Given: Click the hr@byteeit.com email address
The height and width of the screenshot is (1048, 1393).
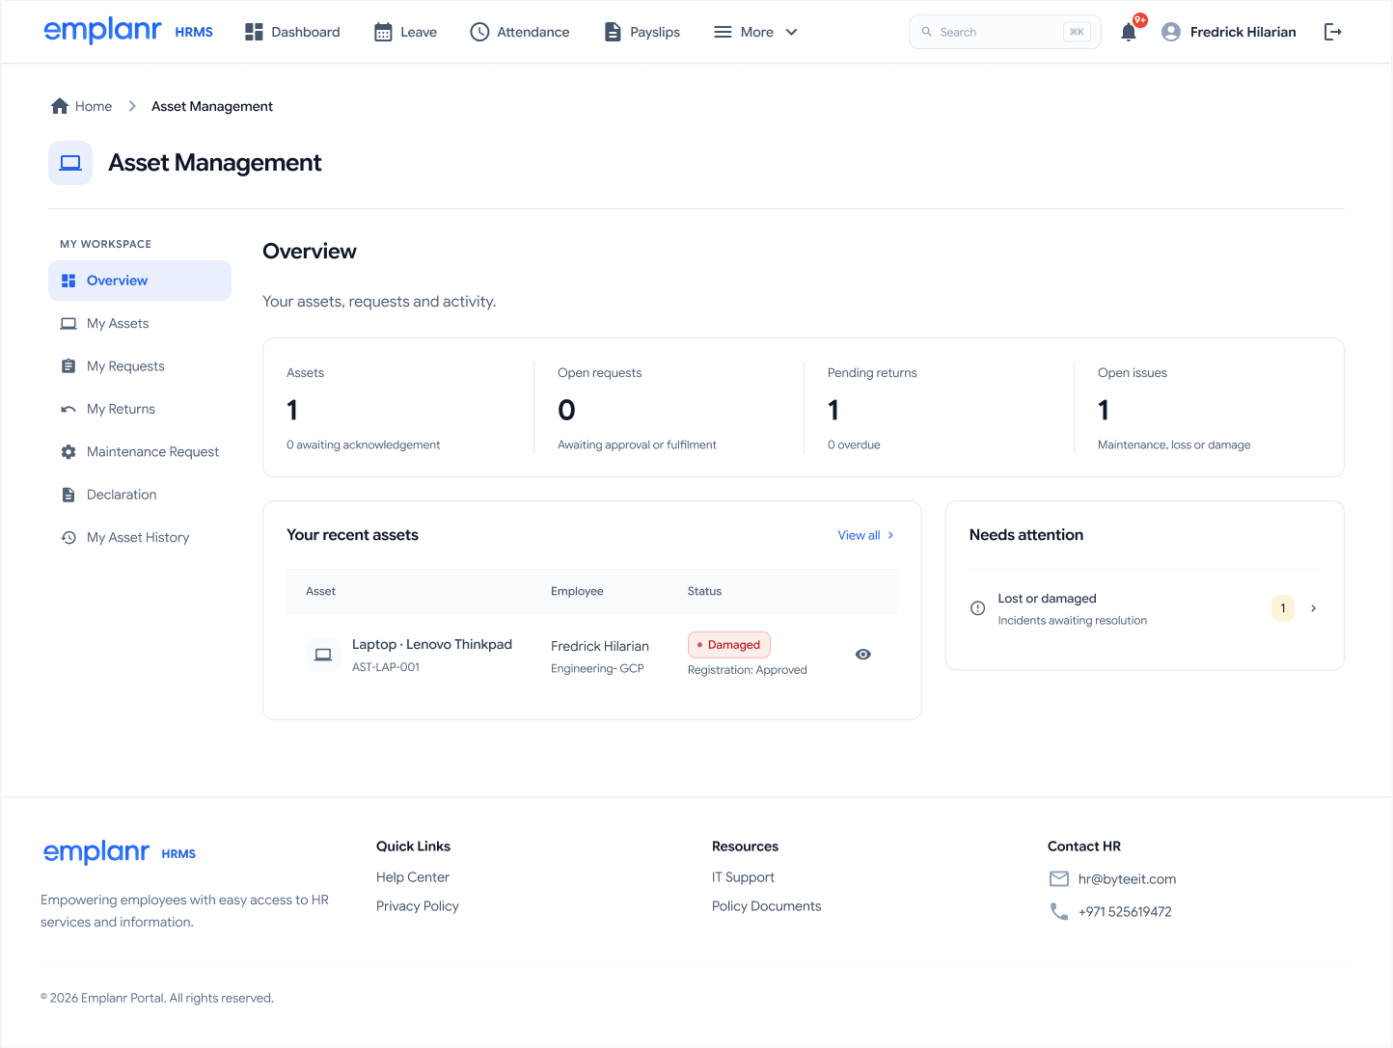Looking at the screenshot, I should click(1127, 879).
